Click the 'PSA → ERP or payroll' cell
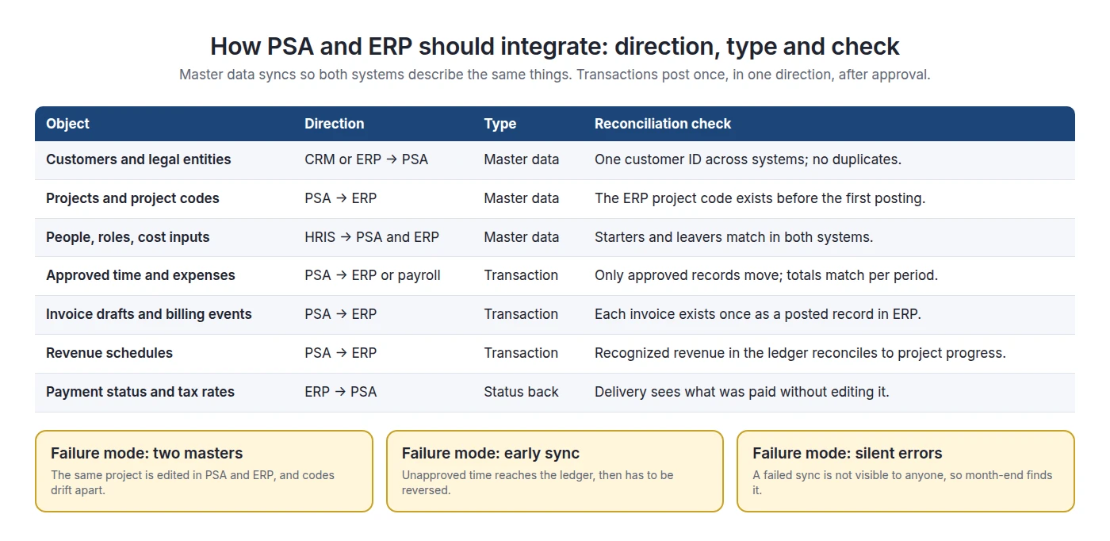This screenshot has height=541, width=1110. [x=373, y=275]
